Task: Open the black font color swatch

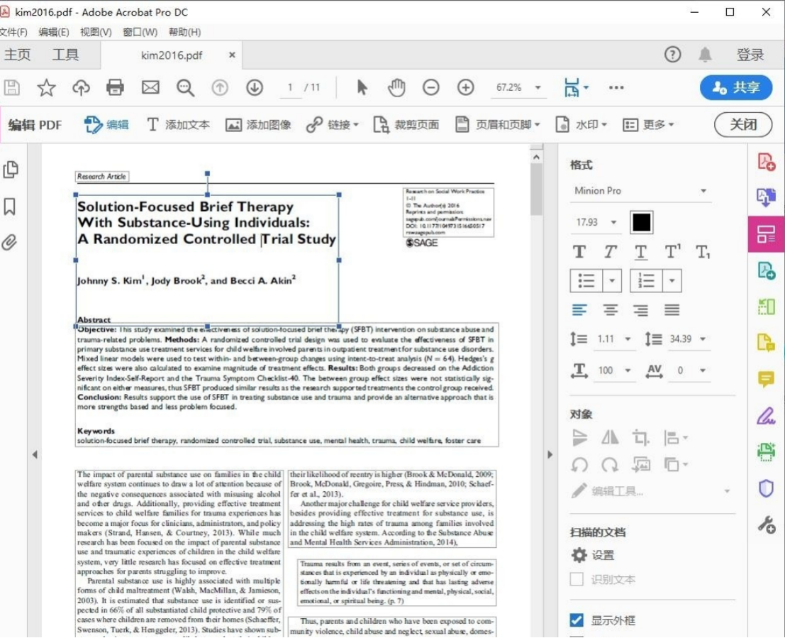Action: [641, 222]
